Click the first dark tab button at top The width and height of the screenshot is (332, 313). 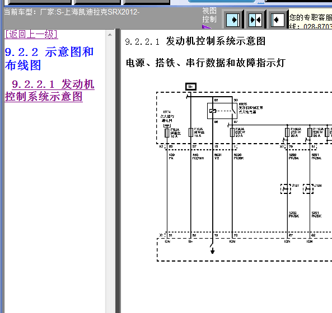[x=39, y=2]
